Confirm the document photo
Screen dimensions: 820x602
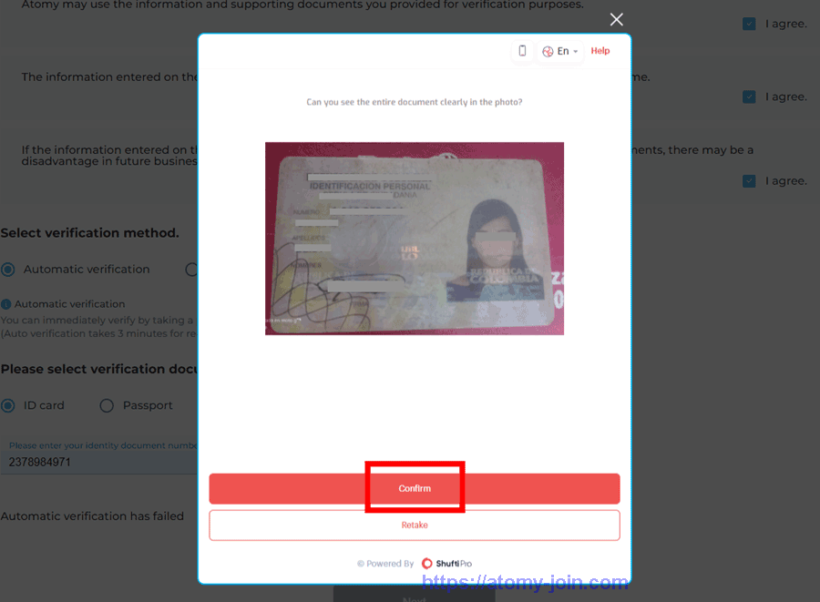pos(415,488)
